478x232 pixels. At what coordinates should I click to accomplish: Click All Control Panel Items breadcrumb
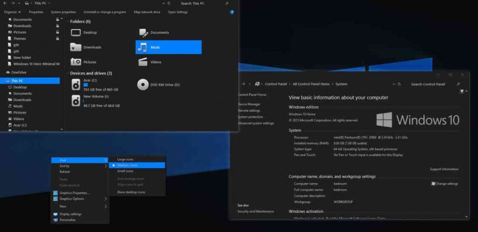tap(311, 84)
